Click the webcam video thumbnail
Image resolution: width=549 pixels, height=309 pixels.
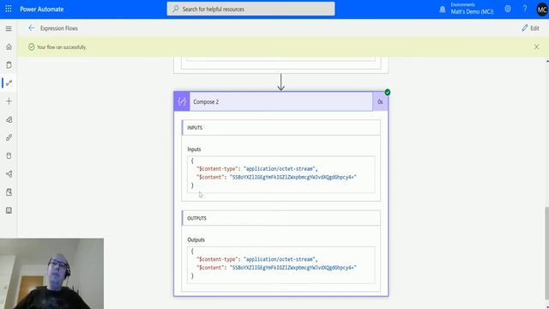click(x=51, y=274)
